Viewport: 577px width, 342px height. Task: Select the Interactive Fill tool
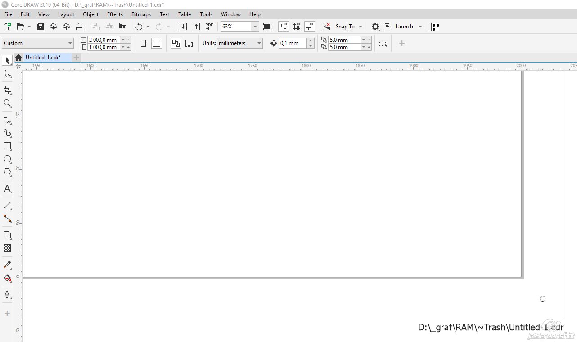[7, 278]
